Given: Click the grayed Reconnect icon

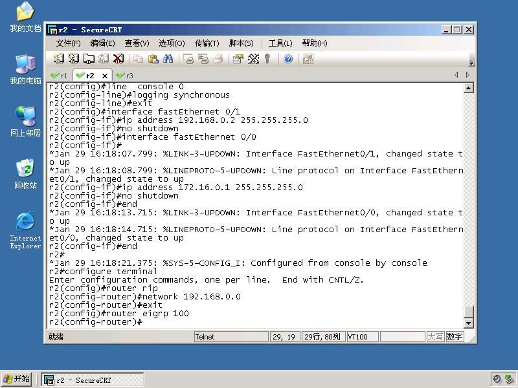Looking at the screenshot, I should 104,59.
